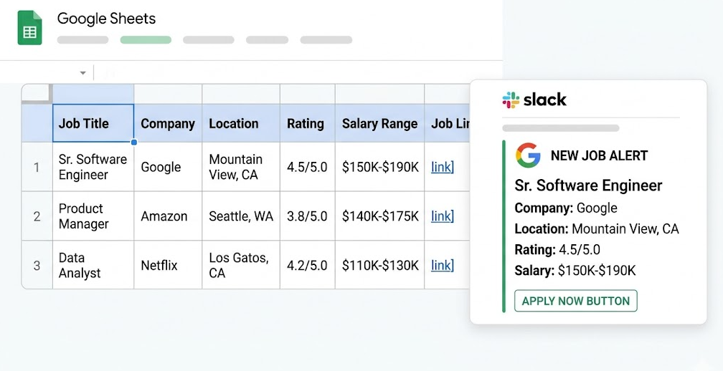Click the NEW JOB ALERT heading
723x371 pixels.
599,155
